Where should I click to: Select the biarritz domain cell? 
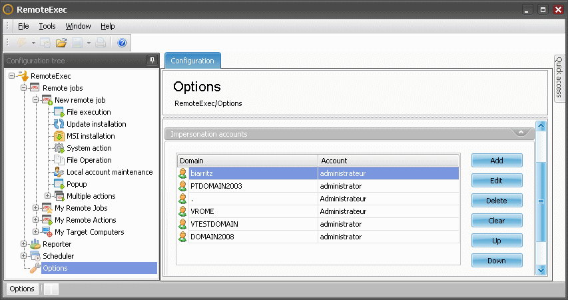point(253,173)
